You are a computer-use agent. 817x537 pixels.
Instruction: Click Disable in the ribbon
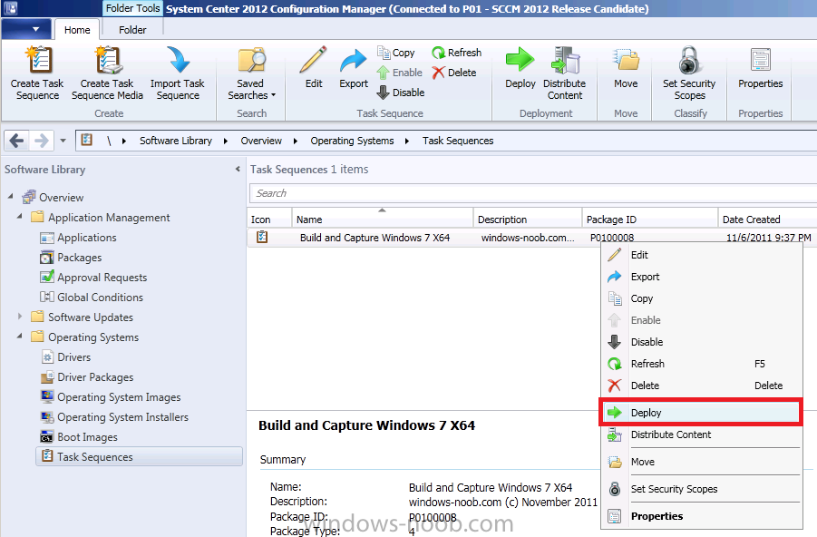coord(401,93)
